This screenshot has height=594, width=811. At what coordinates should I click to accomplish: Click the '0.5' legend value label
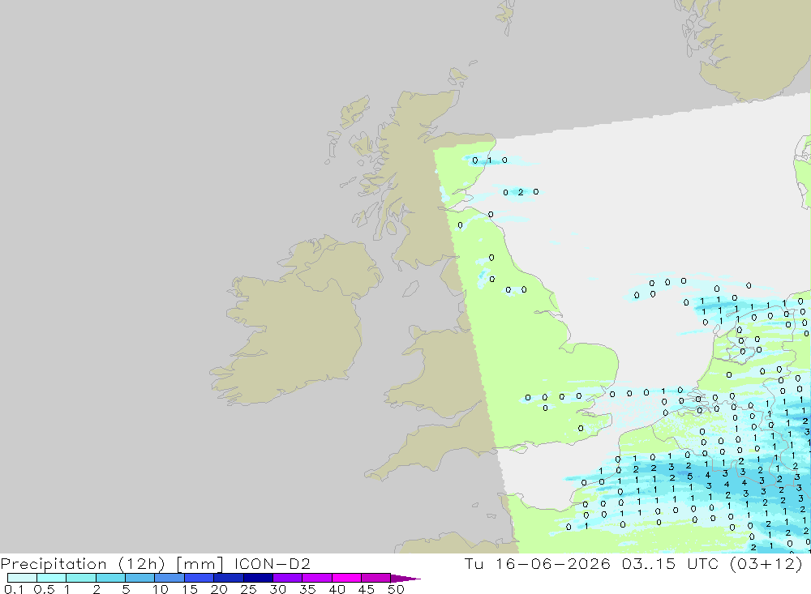[x=44, y=589]
